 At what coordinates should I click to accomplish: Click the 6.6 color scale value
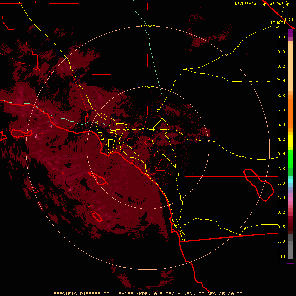281,95
